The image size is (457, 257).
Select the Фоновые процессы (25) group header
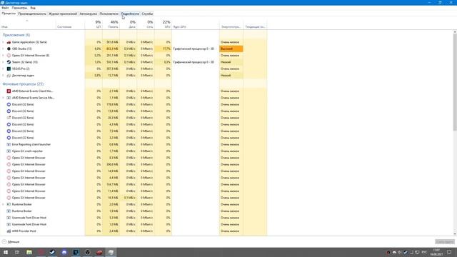[x=23, y=84]
